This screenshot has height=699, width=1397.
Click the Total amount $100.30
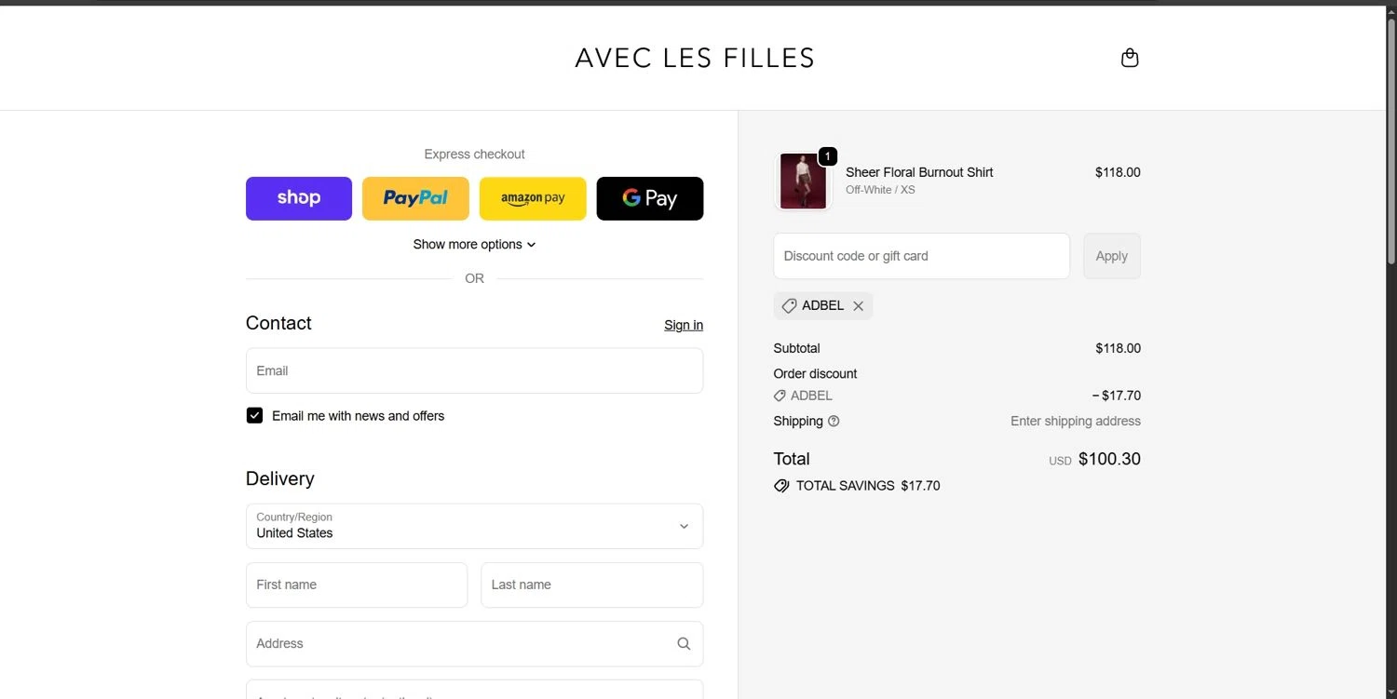[1109, 459]
